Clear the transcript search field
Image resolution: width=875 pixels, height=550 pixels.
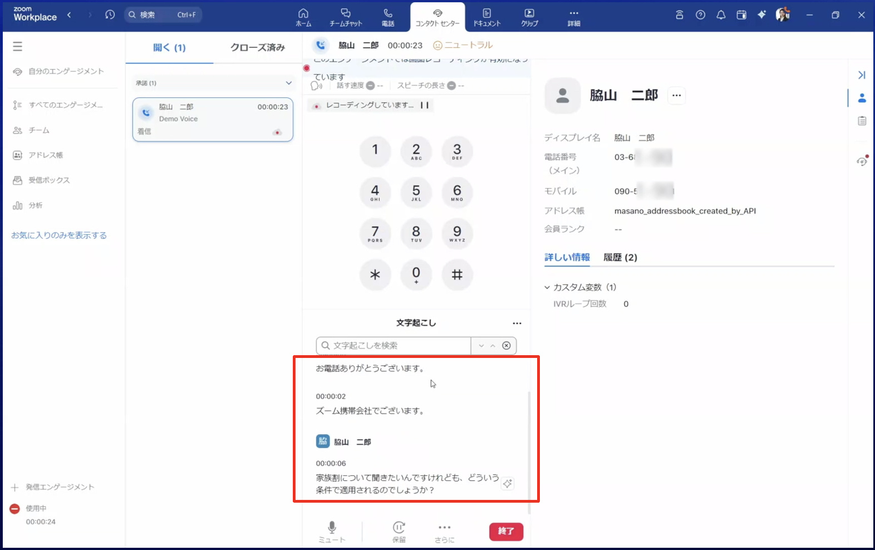pyautogui.click(x=507, y=346)
